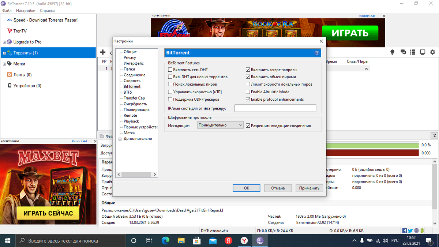The image size is (439, 247).
Task: Click the Cortana circle icon on taskbar
Action: pos(134,241)
